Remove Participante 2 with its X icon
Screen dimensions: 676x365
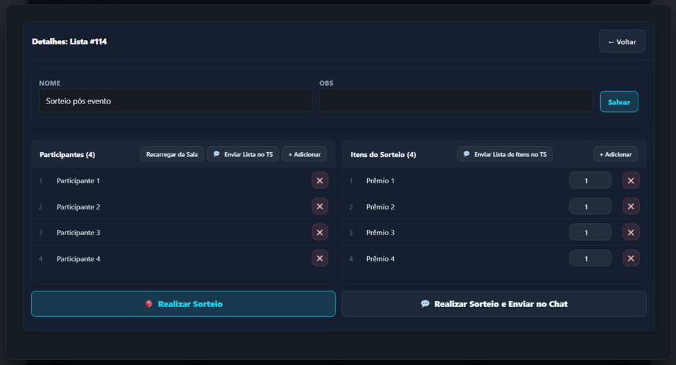click(320, 207)
